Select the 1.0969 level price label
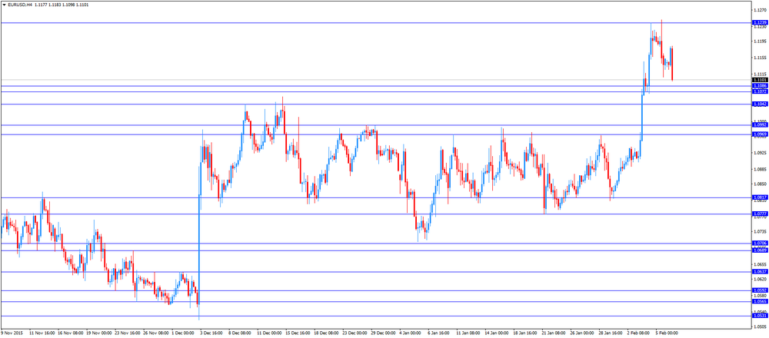The height and width of the screenshot is (338, 769). coord(760,134)
